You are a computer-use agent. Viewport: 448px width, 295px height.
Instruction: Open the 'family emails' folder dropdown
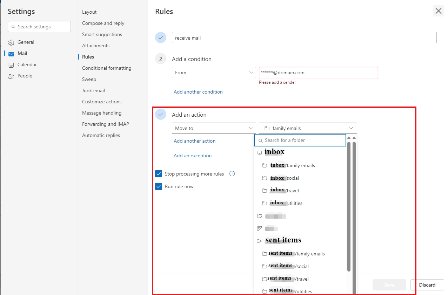[308, 128]
